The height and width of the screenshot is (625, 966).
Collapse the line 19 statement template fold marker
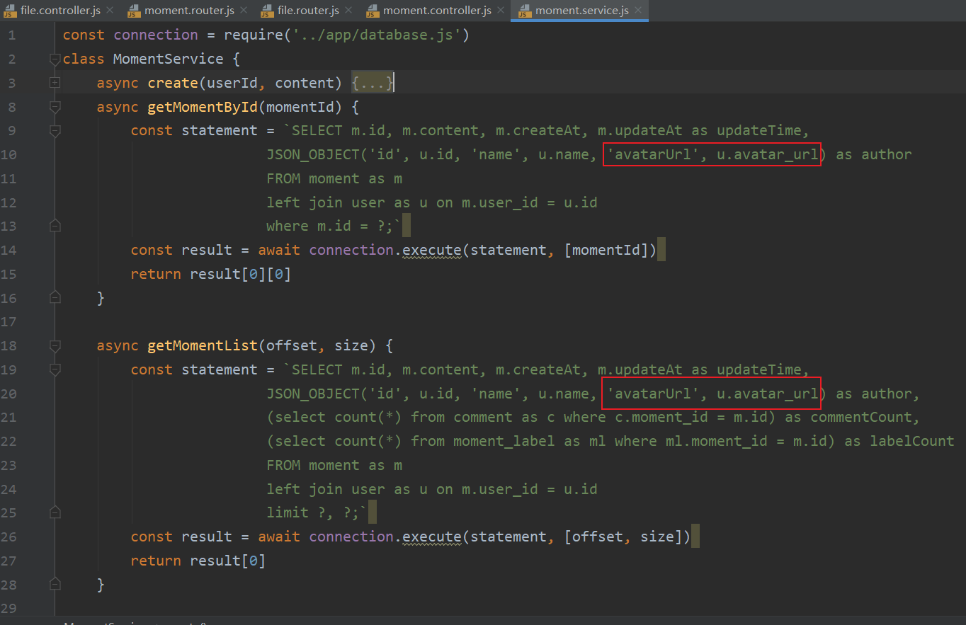click(55, 369)
